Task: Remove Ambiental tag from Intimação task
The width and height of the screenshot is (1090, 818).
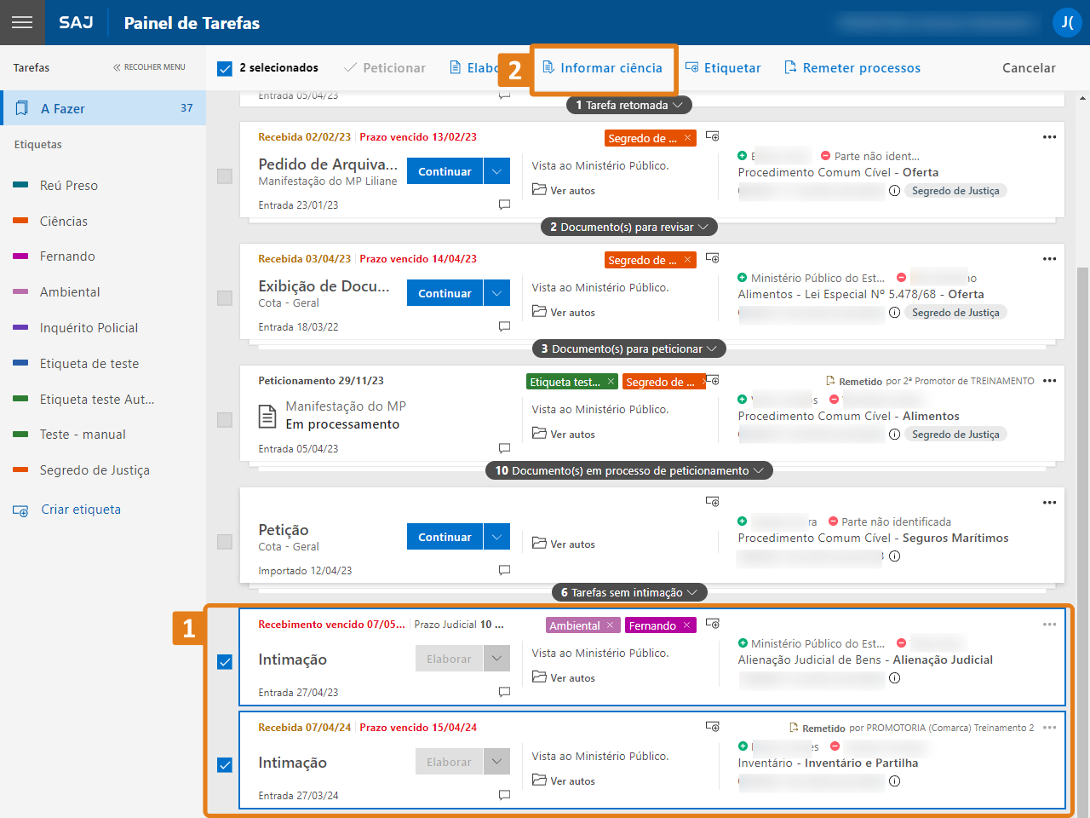Action: (610, 625)
